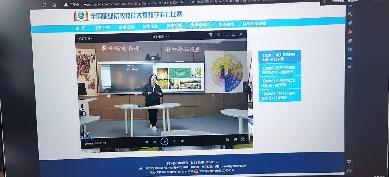This screenshot has width=389, height=177.
Task: Stop the video with the square button
Action: pos(146,141)
